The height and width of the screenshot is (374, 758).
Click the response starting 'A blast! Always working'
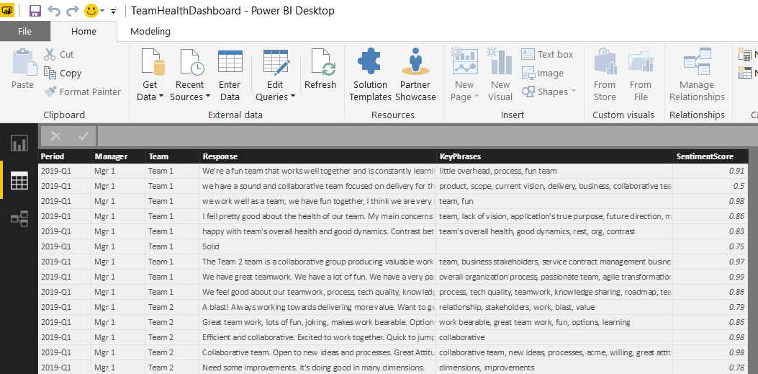[x=317, y=307]
